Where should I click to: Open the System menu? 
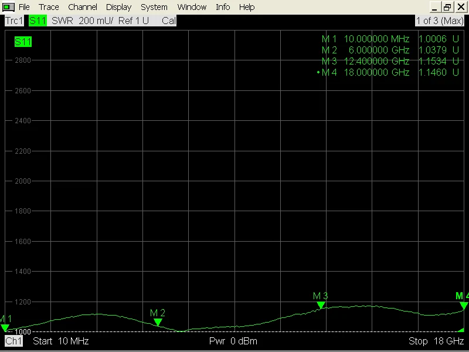click(154, 7)
